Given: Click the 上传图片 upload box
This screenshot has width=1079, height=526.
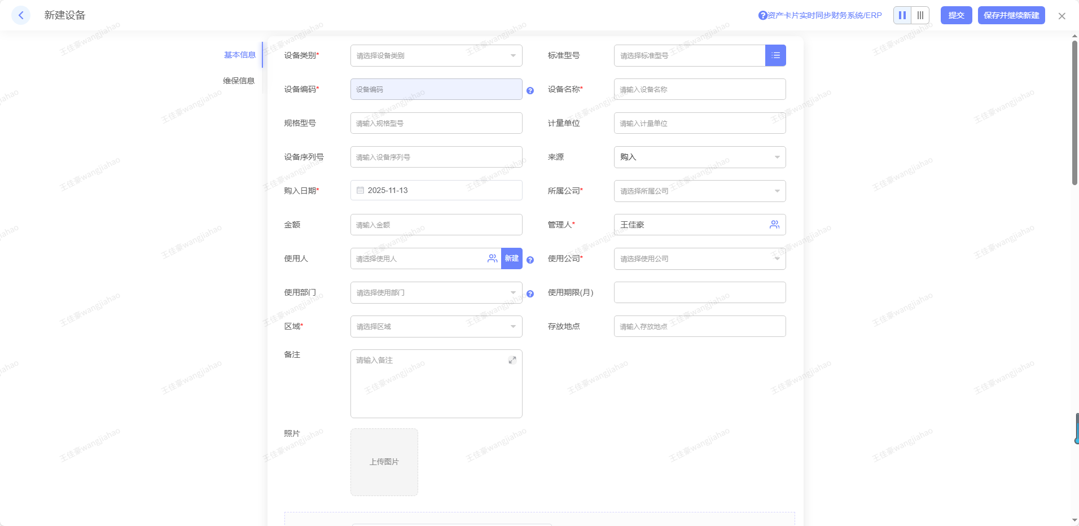Looking at the screenshot, I should tap(384, 462).
